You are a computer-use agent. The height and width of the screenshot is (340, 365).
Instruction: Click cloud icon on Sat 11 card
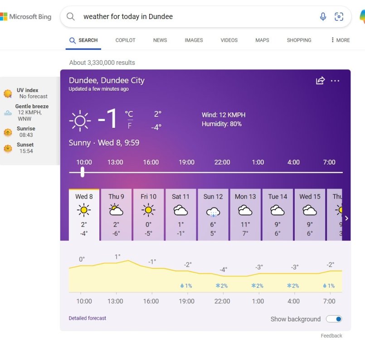click(180, 210)
